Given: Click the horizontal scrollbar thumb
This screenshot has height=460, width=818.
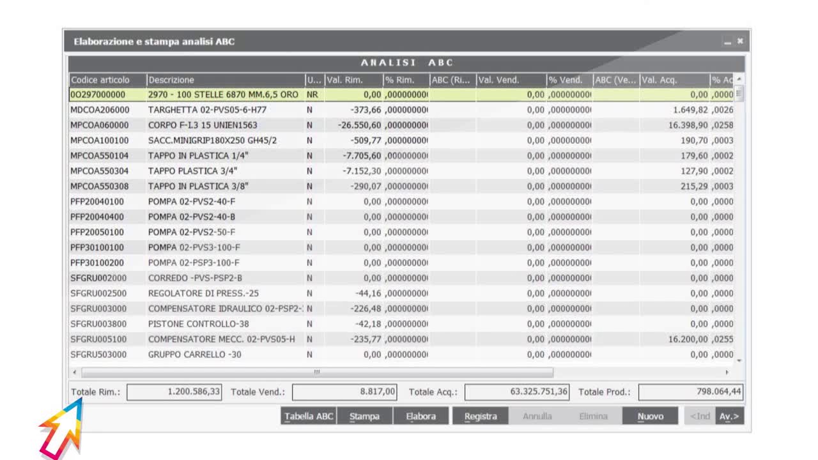Looking at the screenshot, I should (x=317, y=372).
